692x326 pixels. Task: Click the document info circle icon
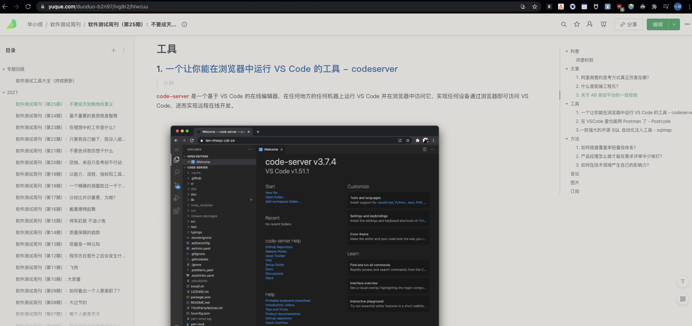(x=184, y=24)
